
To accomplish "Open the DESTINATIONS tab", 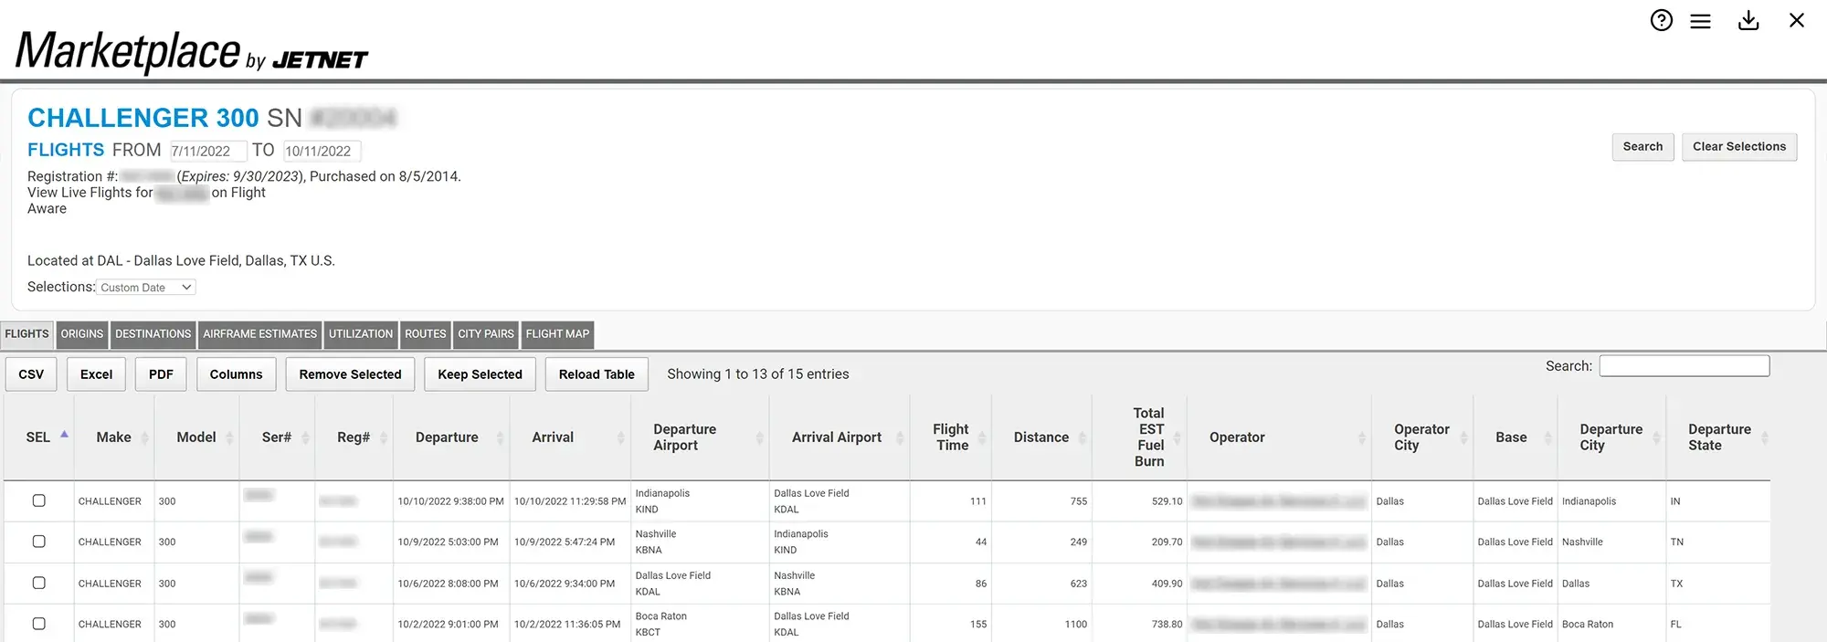I will pos(153,334).
